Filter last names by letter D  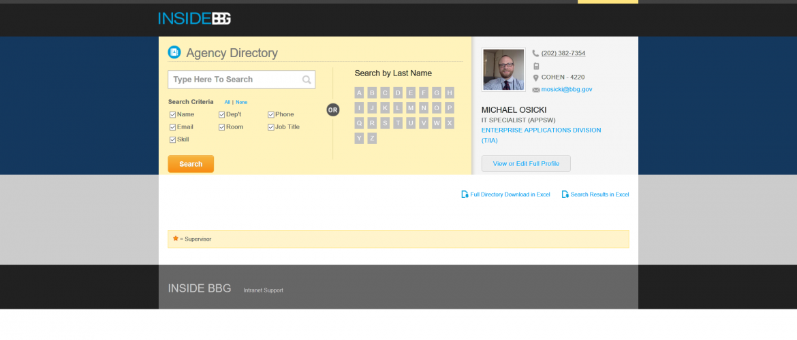(398, 93)
